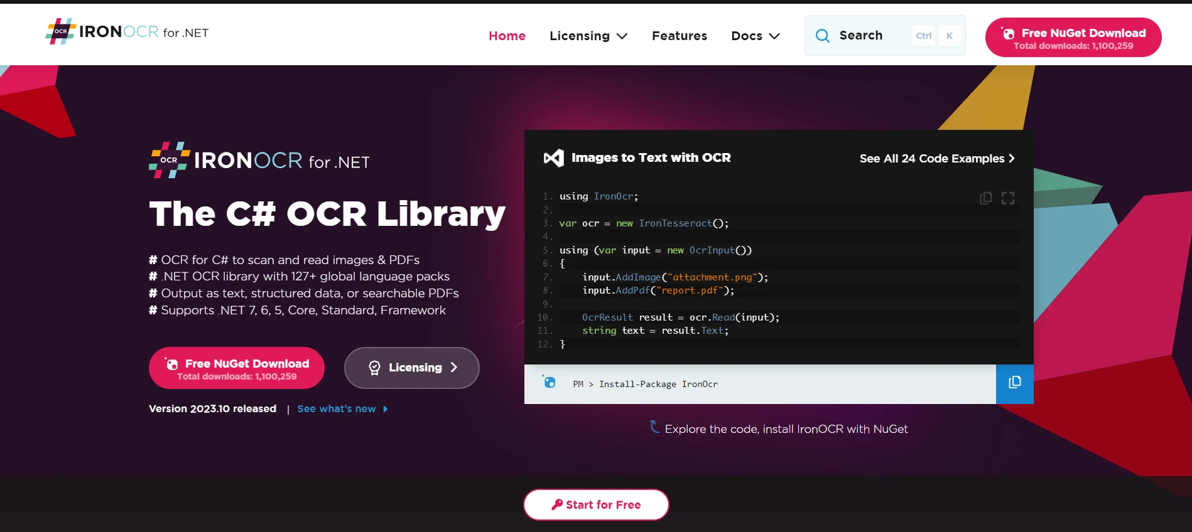Click the hero IronOCR for .NET logo
The width and height of the screenshot is (1192, 532).
point(259,160)
